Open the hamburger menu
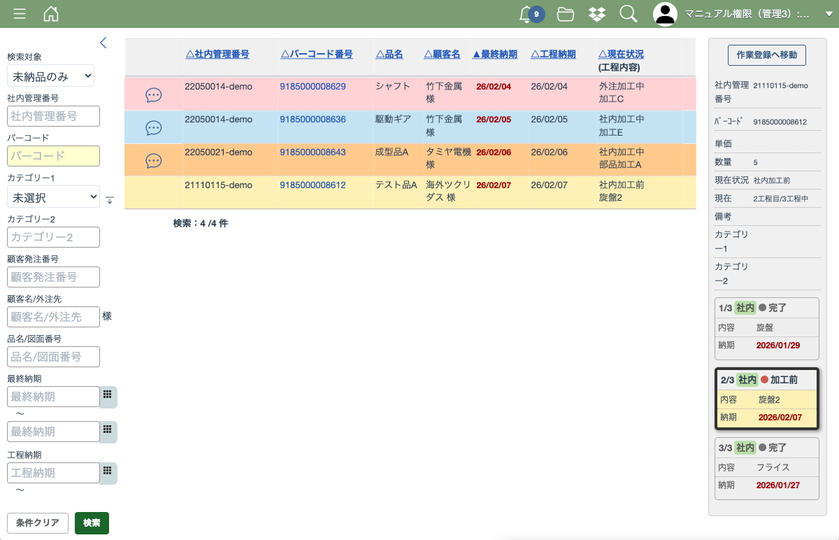Viewport: 839px width, 540px height. 20,14
